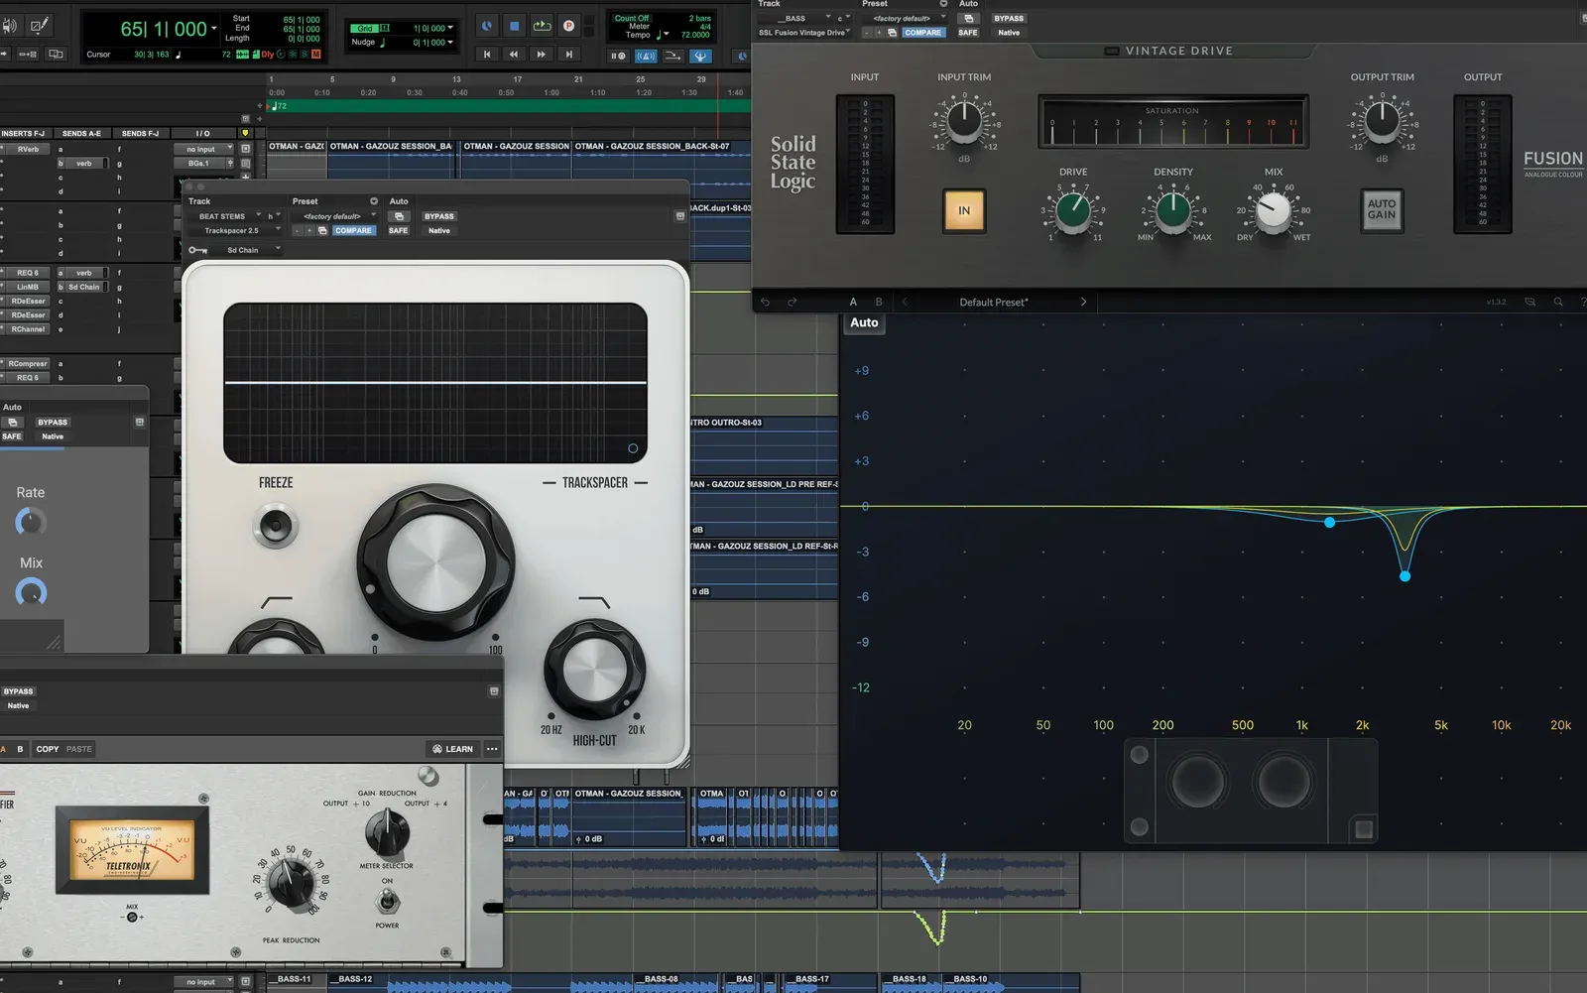Click the I/O column header
Screen dimensions: 1587x993
pyautogui.click(x=202, y=133)
